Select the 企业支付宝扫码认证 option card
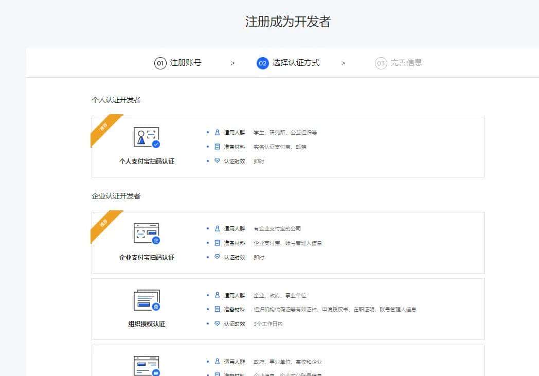The width and height of the screenshot is (539, 376). [x=288, y=242]
